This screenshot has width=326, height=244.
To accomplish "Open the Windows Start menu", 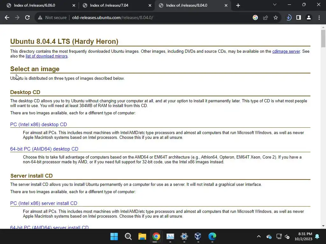I will pos(114,236).
